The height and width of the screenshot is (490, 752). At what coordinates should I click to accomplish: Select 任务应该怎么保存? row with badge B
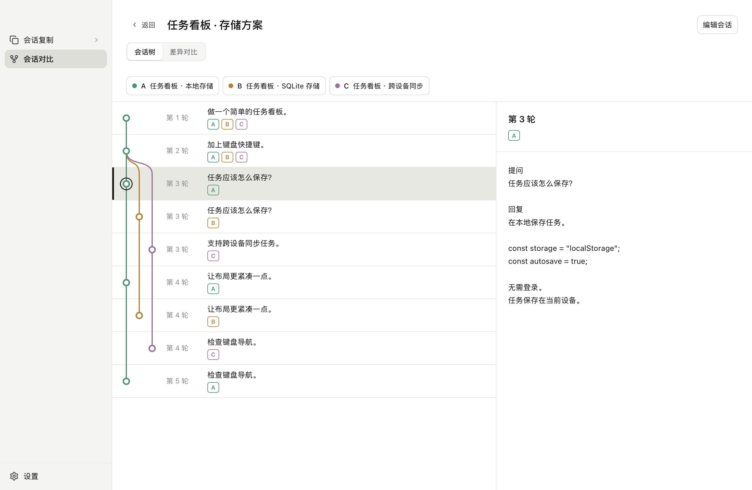tap(304, 217)
